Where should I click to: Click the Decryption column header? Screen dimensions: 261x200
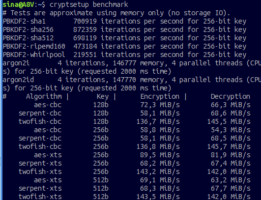[231, 96]
